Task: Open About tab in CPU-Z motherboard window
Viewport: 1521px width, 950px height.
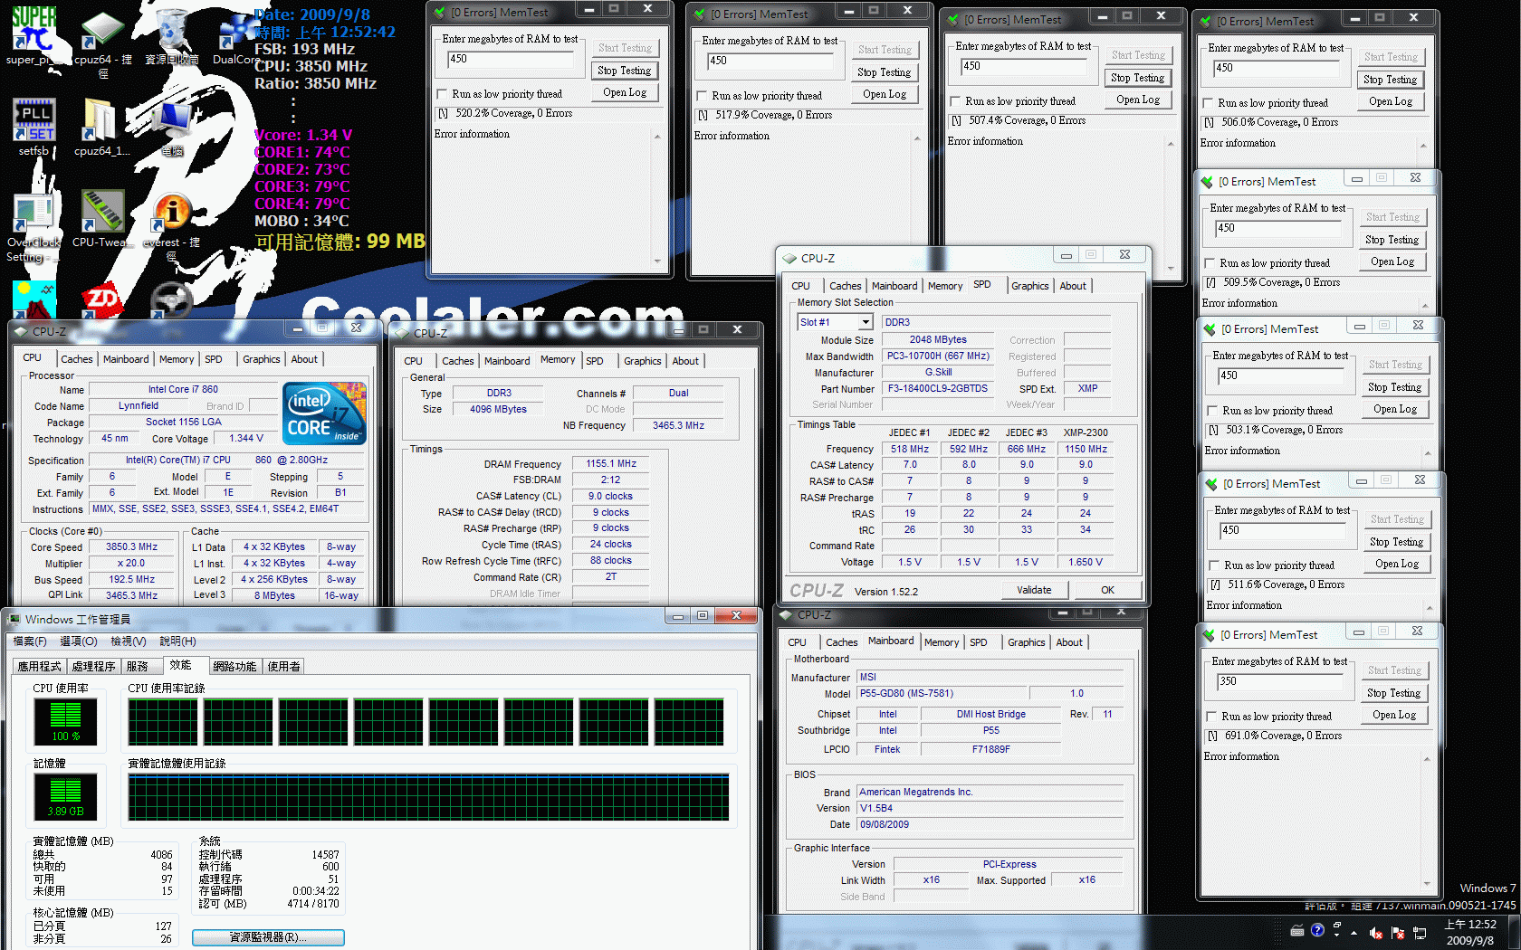Action: (x=1069, y=642)
